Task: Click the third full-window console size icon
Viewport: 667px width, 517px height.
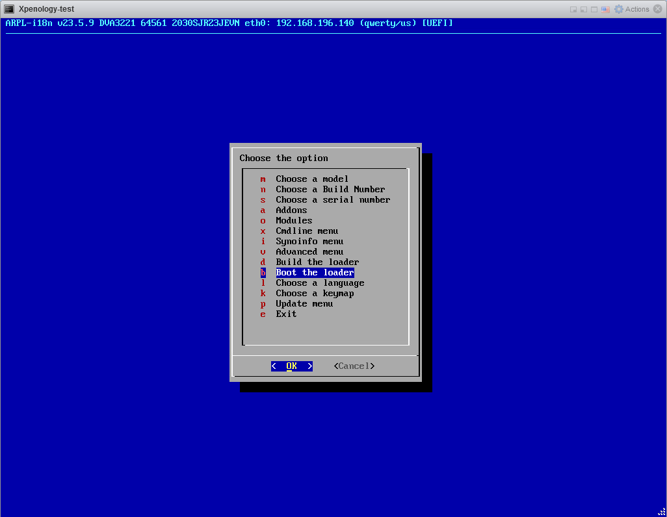Action: click(x=594, y=9)
